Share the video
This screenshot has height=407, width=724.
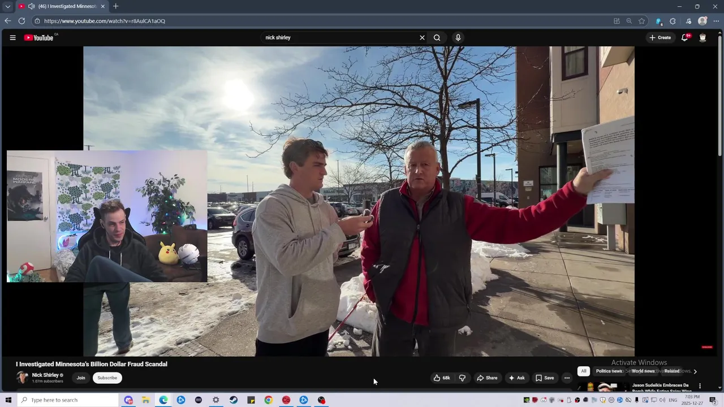pos(487,378)
